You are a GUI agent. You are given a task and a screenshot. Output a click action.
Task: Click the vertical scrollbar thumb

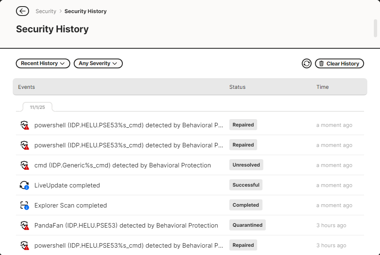click(x=375, y=28)
